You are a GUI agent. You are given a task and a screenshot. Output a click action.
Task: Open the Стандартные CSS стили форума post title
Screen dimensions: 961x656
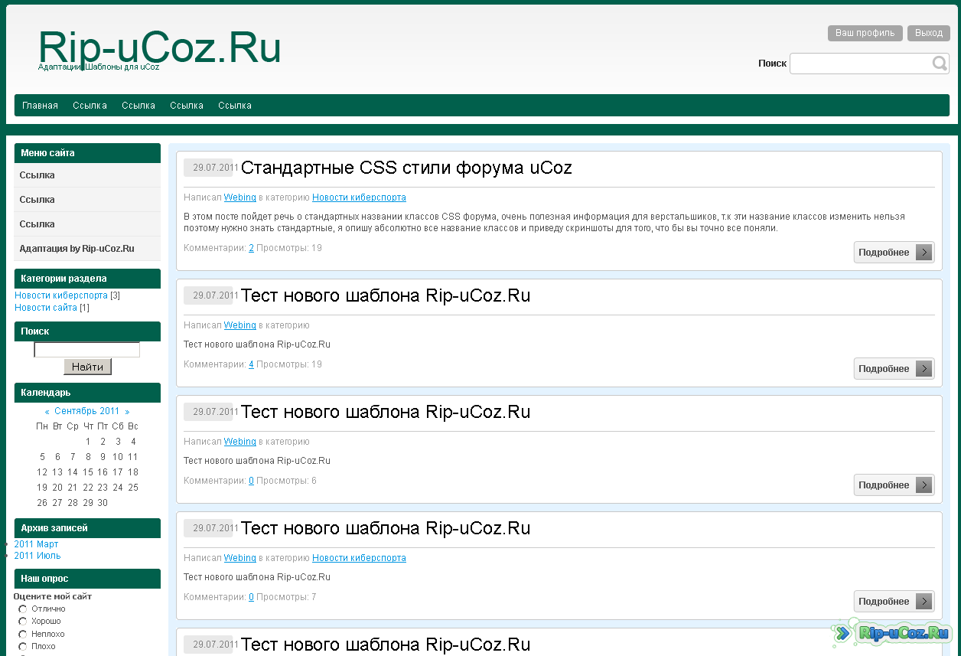406,168
